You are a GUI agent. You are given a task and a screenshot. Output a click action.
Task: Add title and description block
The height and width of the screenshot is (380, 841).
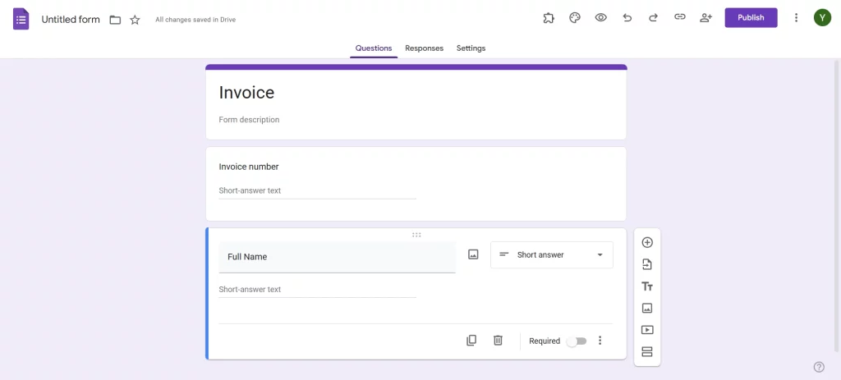coord(647,286)
